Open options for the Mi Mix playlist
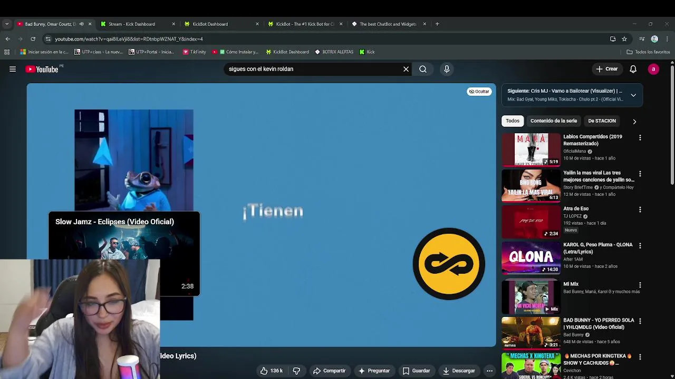Viewport: 675px width, 379px height. click(640, 285)
